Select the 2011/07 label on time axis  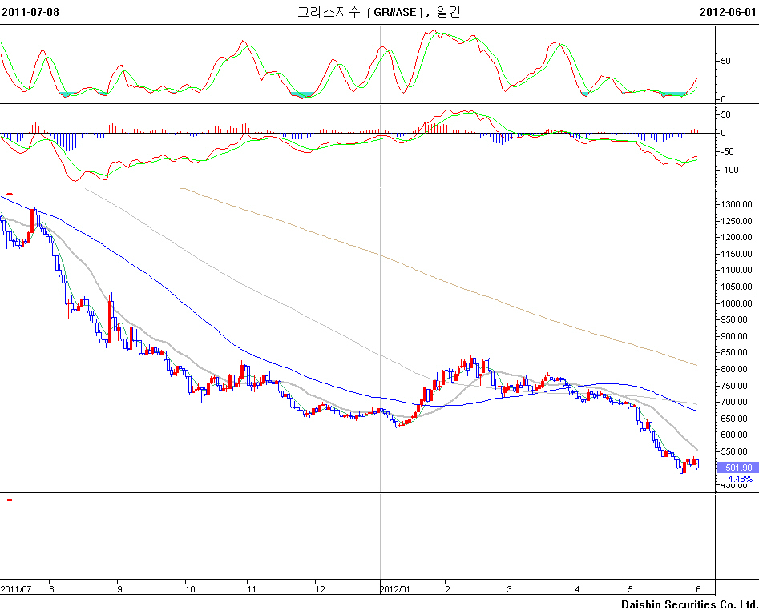click(16, 589)
